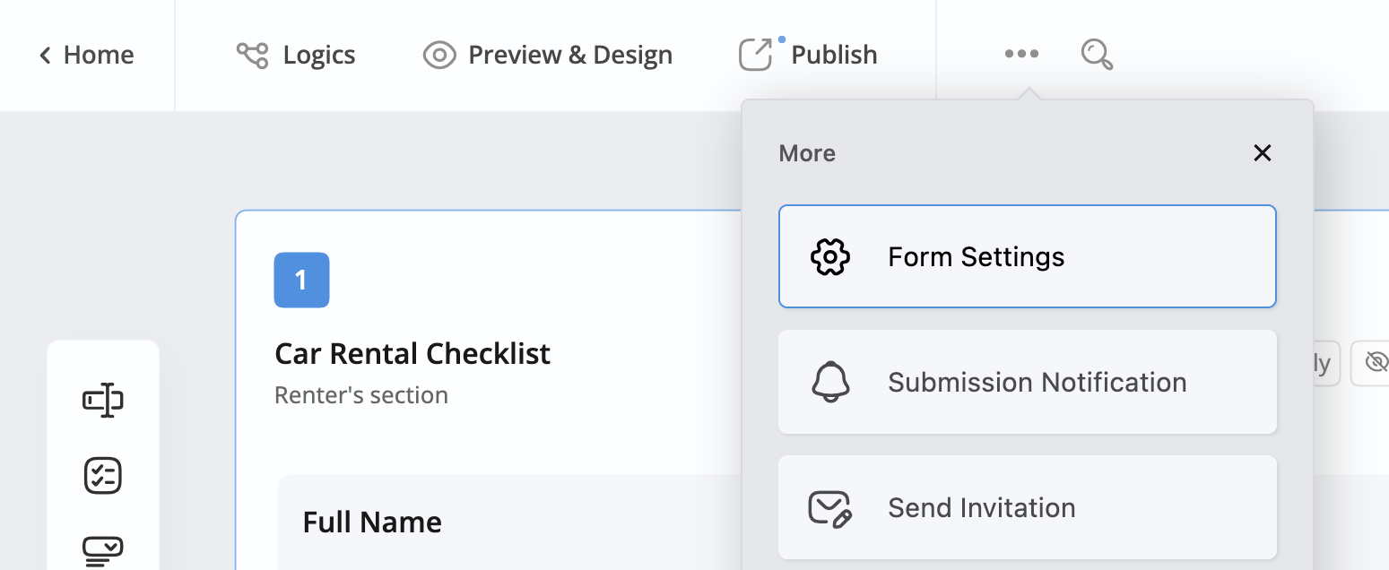Click the envelope icon for Send Invitation

[x=830, y=508]
